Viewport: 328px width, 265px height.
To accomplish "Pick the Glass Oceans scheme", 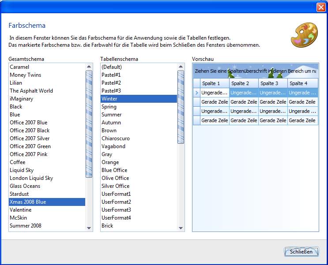I will [47, 186].
